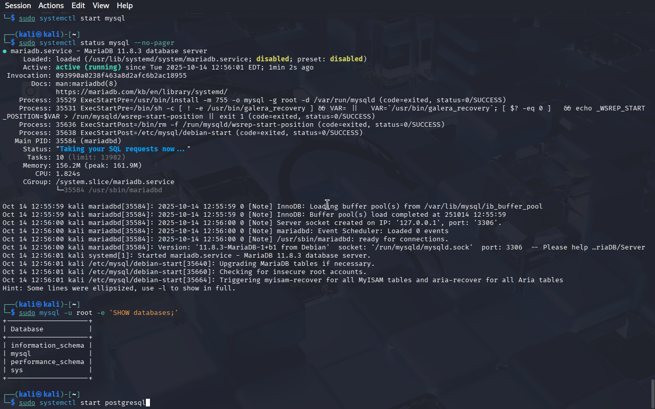
Task: Select the performance_schema database row
Action: 47,362
